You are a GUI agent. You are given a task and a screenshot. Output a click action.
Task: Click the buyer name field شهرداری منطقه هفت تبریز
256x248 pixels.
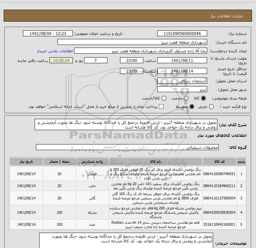(132, 42)
